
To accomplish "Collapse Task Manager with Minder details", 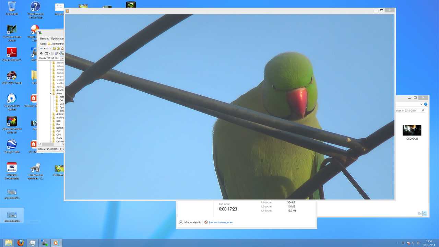I will tap(190, 222).
